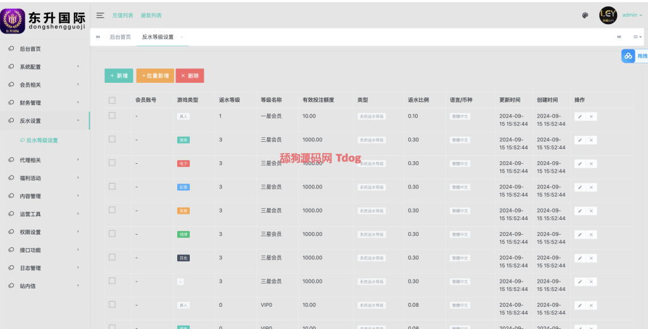The image size is (648, 329).
Task: Click the green 新增 button
Action: coord(118,75)
